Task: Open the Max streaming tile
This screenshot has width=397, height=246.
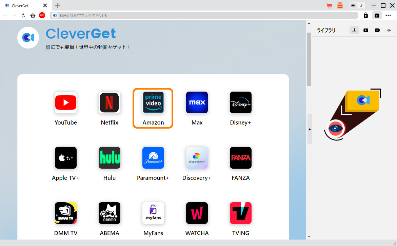Action: pos(197,102)
